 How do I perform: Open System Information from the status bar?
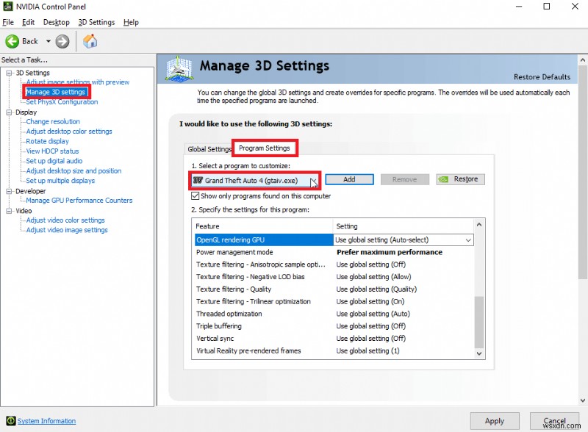click(46, 420)
